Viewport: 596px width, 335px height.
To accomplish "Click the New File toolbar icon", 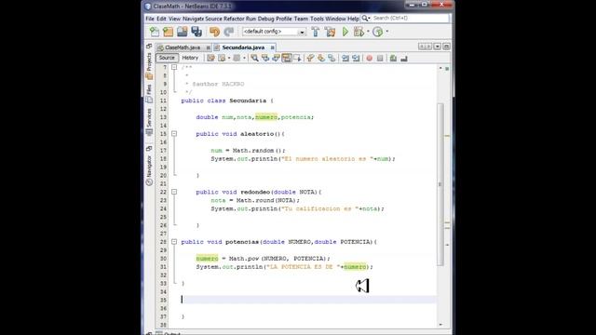I will pos(155,32).
